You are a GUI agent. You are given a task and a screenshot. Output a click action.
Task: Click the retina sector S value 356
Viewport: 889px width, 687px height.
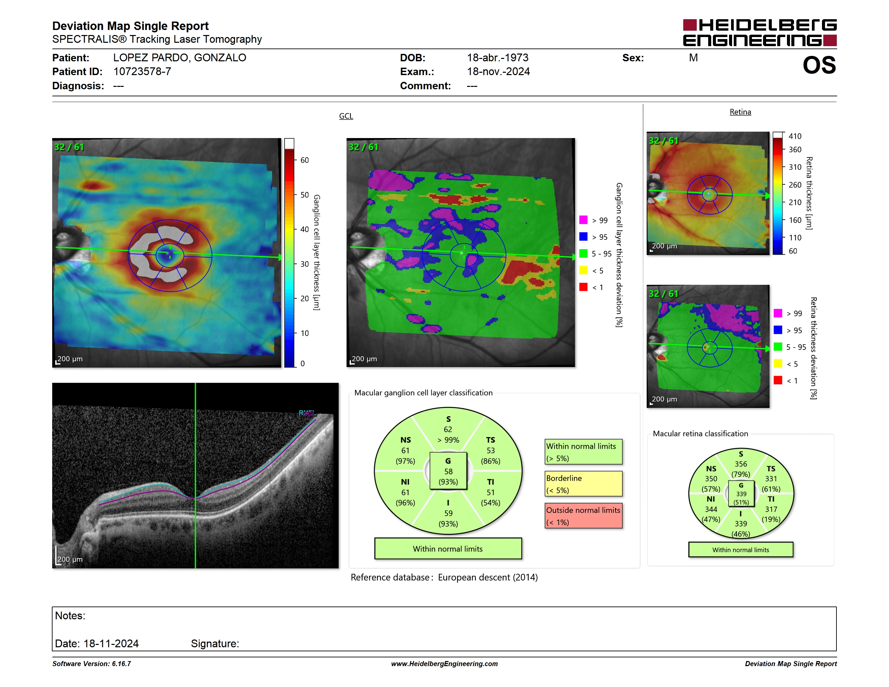tap(741, 464)
